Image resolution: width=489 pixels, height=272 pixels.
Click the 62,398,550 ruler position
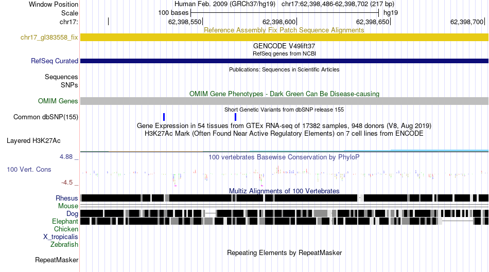click(185, 22)
